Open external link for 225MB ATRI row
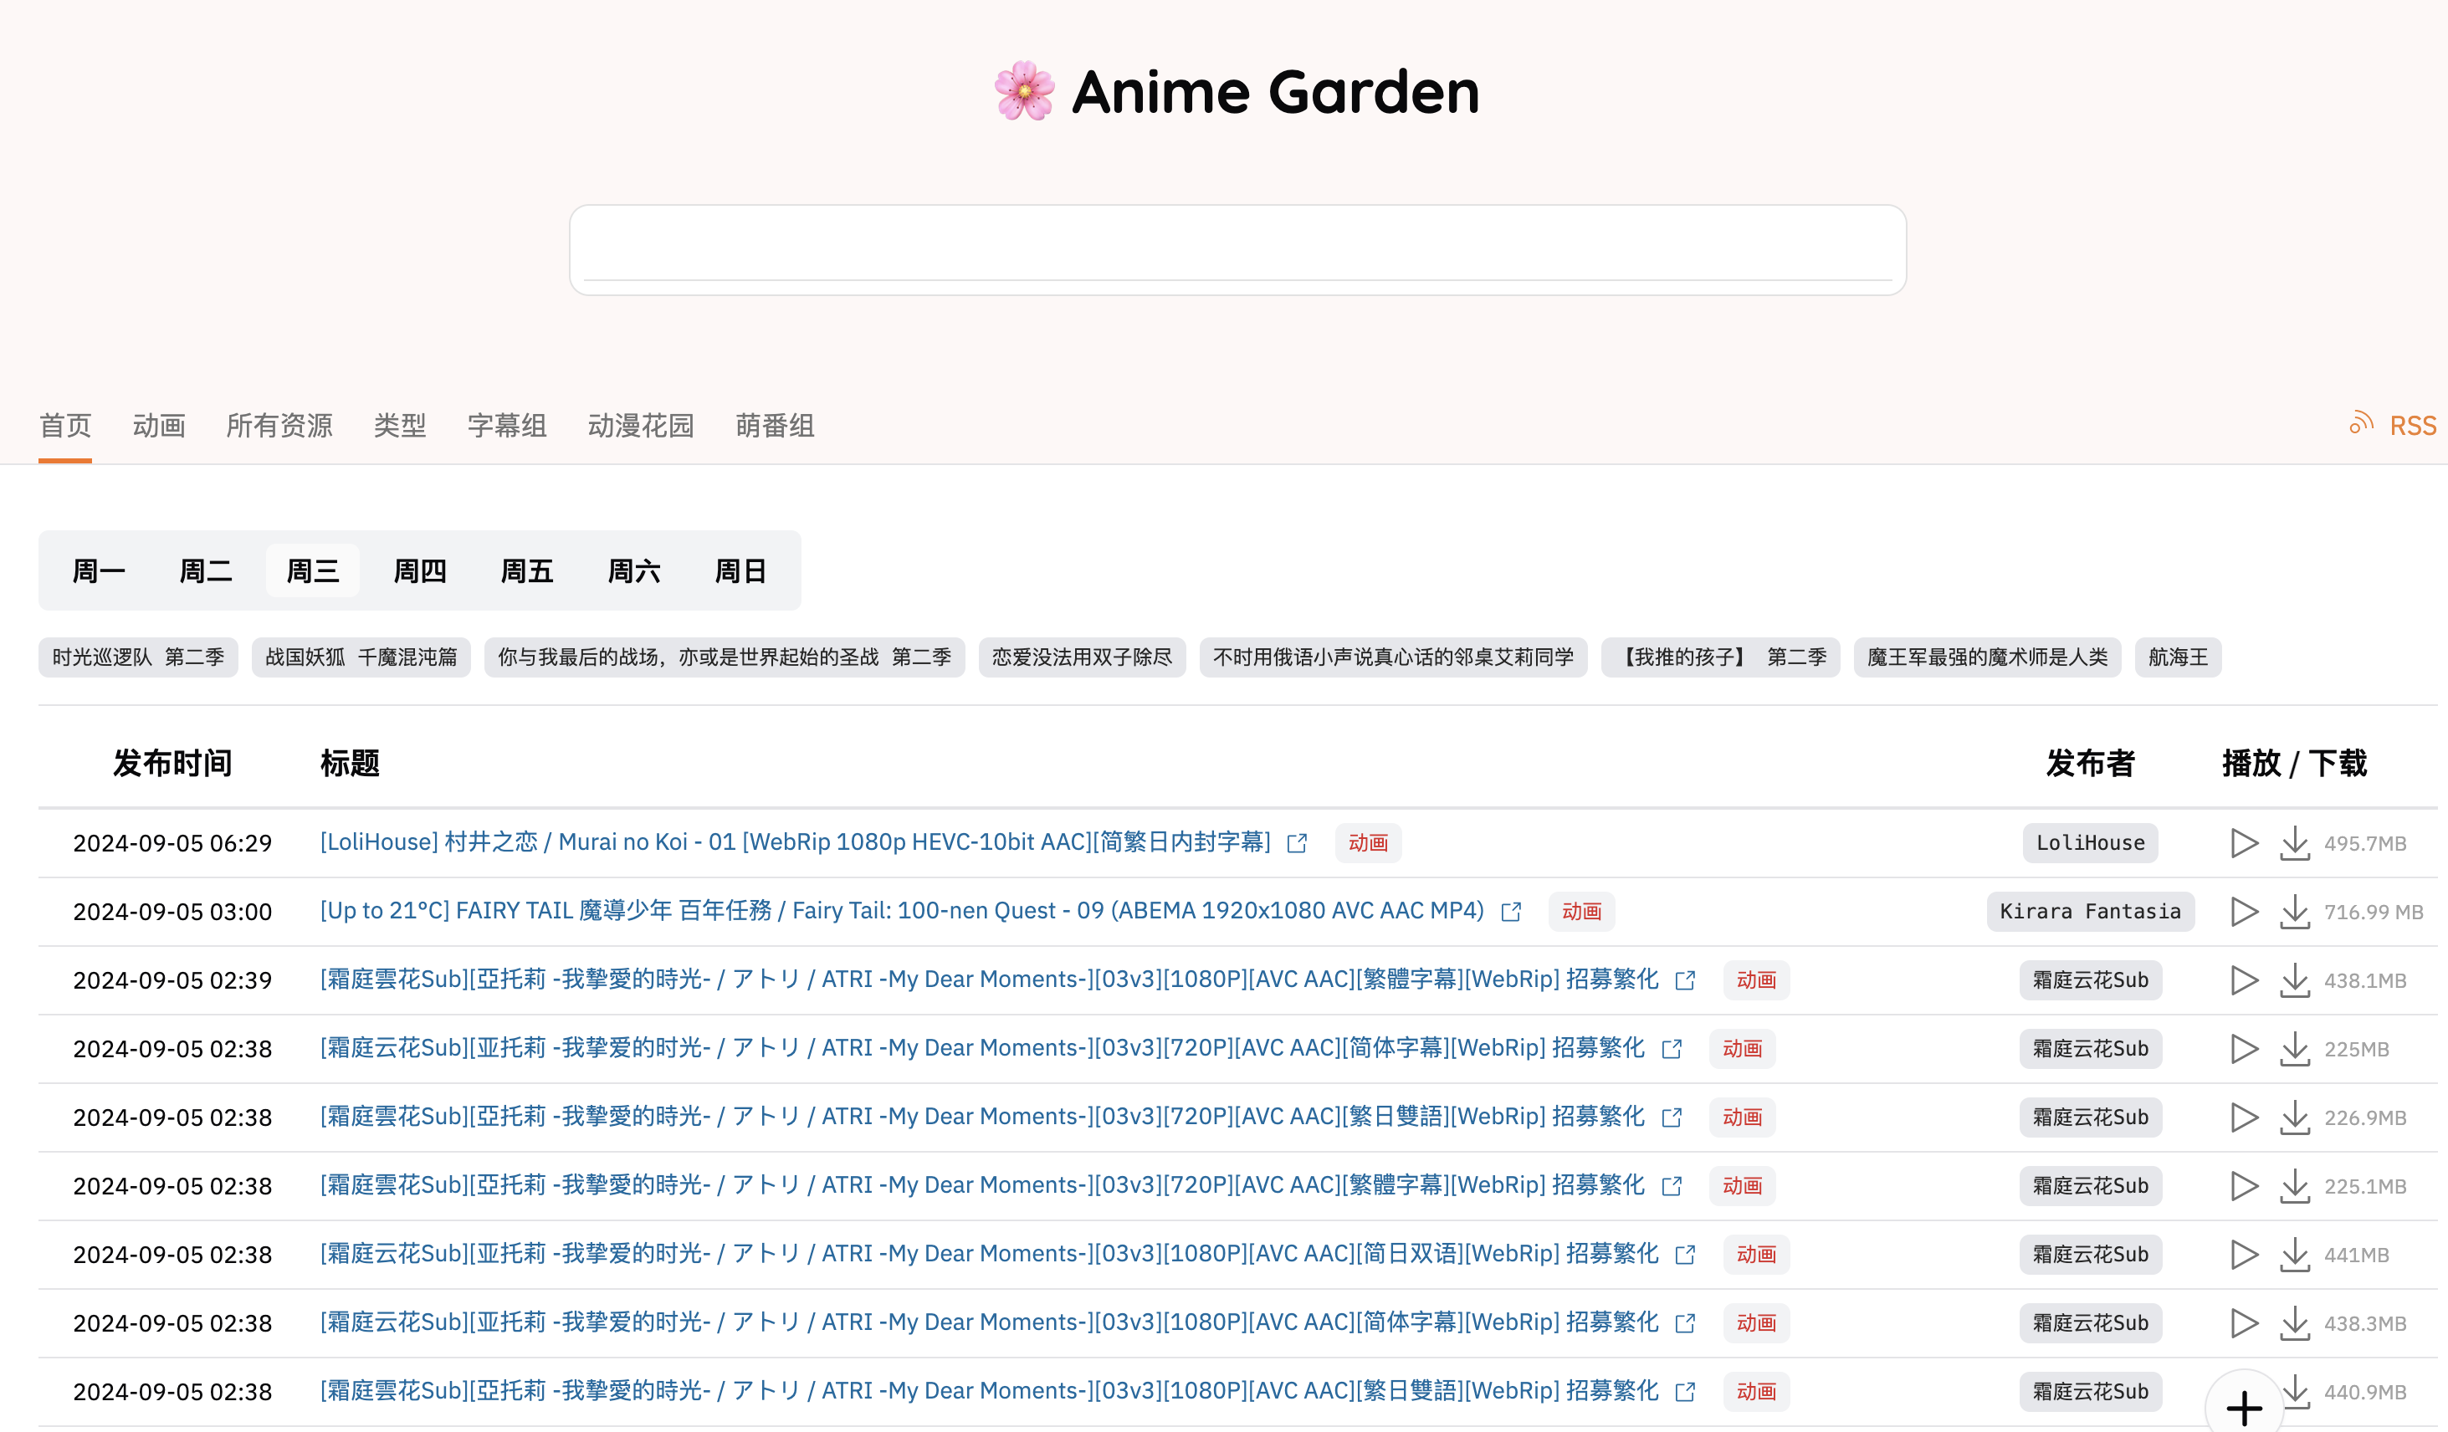Viewport: 2448px width, 1432px height. coord(1672,1049)
